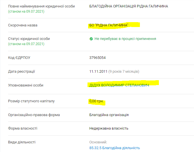Click highlighted short name БО "РІДНА ГАЛИЧИНА"
Screen dimensions: 194x152
point(109,25)
